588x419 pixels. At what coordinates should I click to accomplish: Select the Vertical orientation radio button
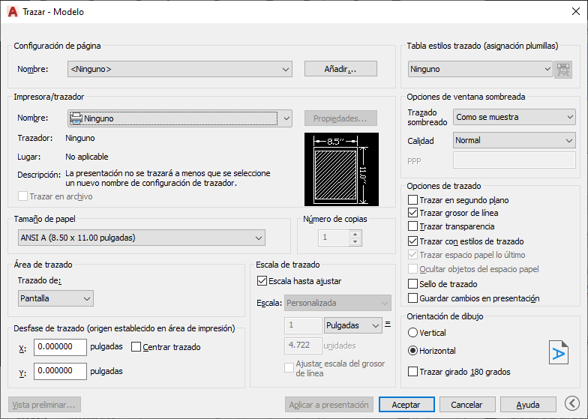click(412, 333)
